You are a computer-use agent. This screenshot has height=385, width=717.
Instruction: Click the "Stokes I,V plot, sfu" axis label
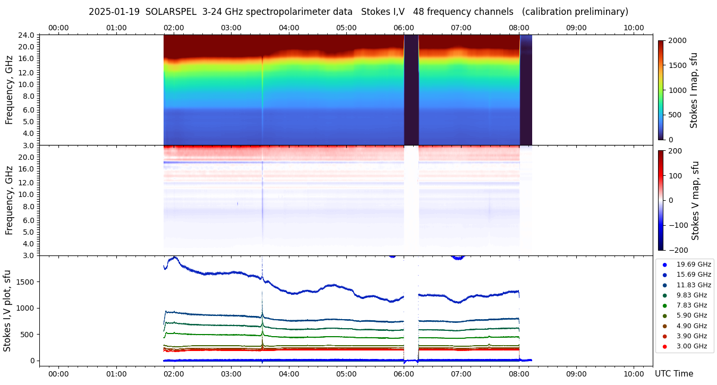coord(7,311)
